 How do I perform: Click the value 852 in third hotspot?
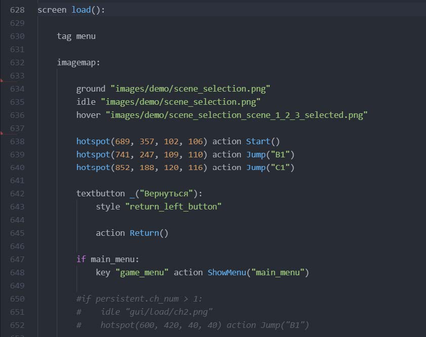point(122,167)
